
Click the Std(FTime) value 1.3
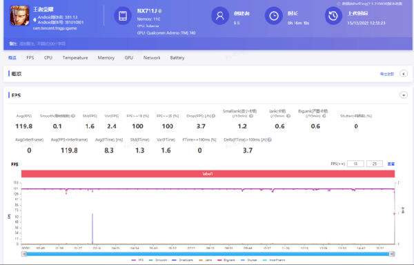[139, 150]
